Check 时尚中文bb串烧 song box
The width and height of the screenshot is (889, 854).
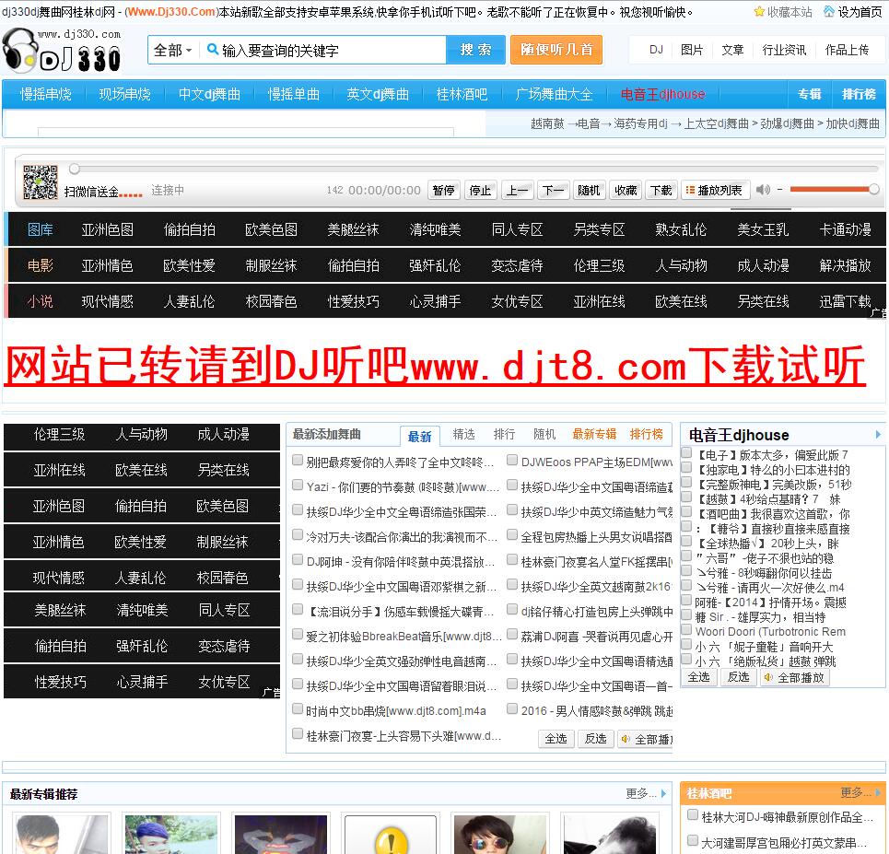pyautogui.click(x=297, y=708)
